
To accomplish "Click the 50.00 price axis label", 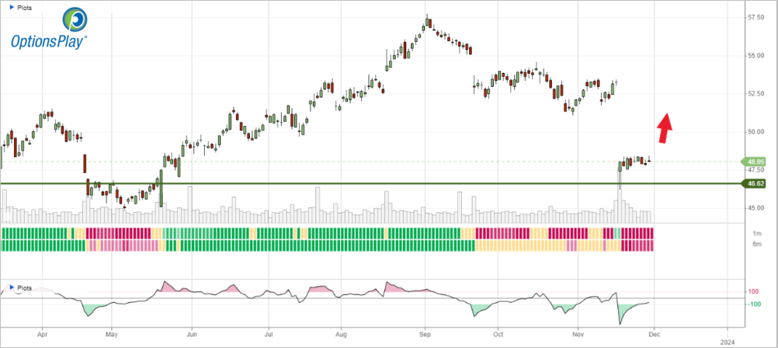I will [x=755, y=131].
